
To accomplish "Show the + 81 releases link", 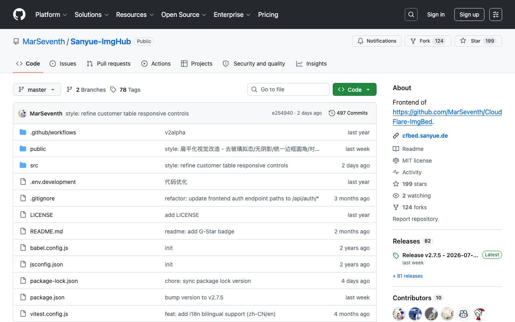I will click(x=408, y=276).
